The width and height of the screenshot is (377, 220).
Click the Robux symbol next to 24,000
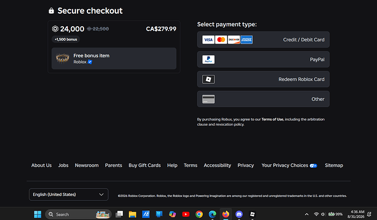55,29
